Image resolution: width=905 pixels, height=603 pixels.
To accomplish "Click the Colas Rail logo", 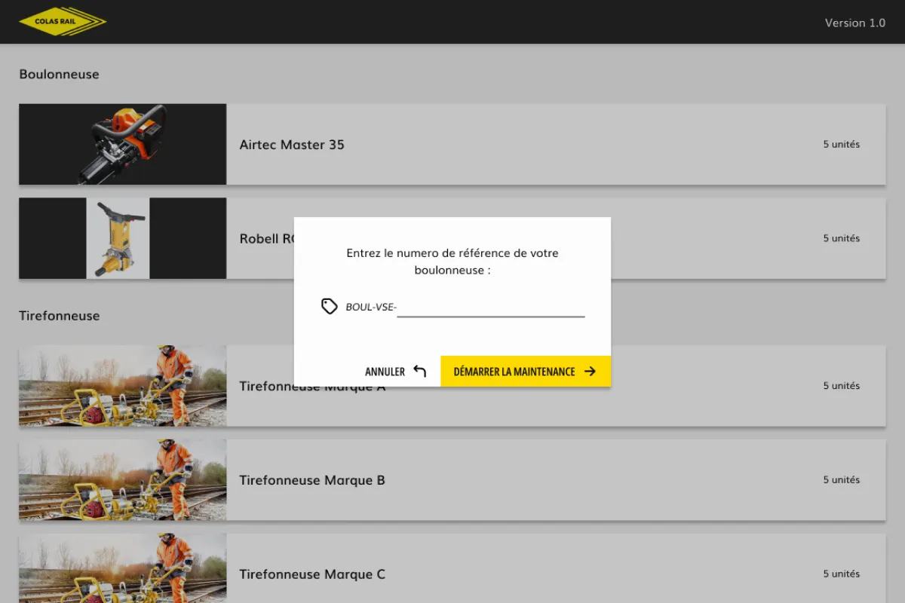I will (63, 20).
